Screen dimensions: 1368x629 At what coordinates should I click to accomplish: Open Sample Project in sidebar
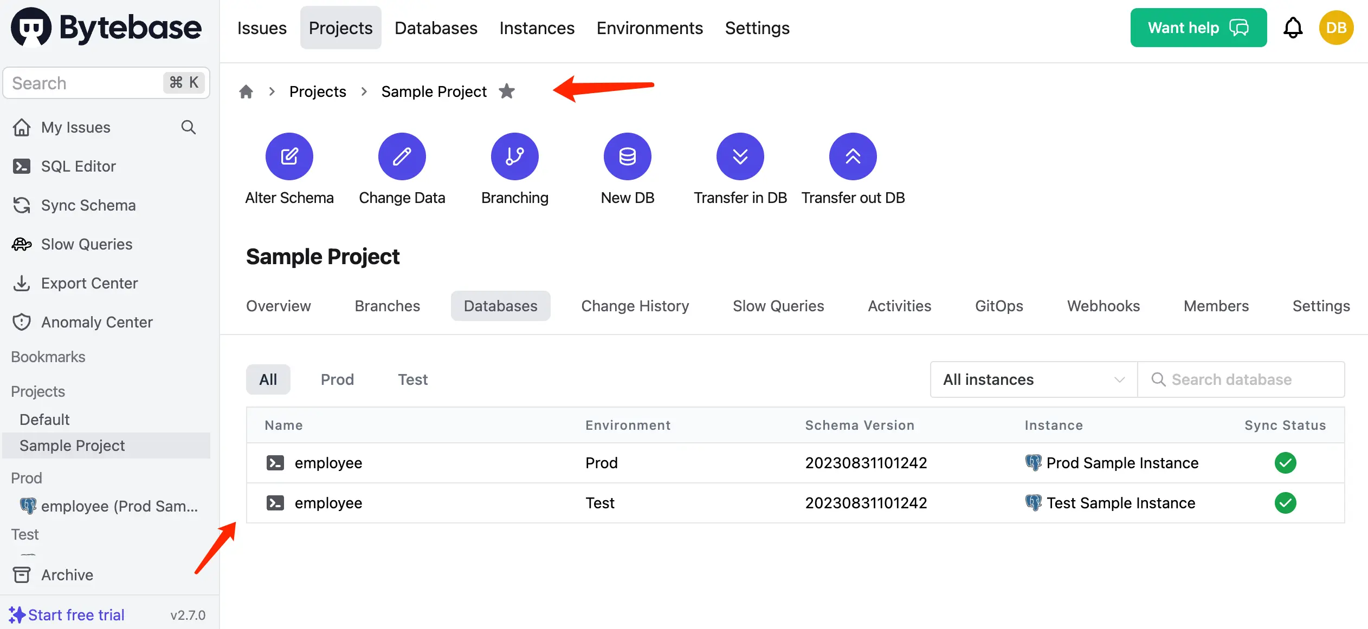pos(106,445)
